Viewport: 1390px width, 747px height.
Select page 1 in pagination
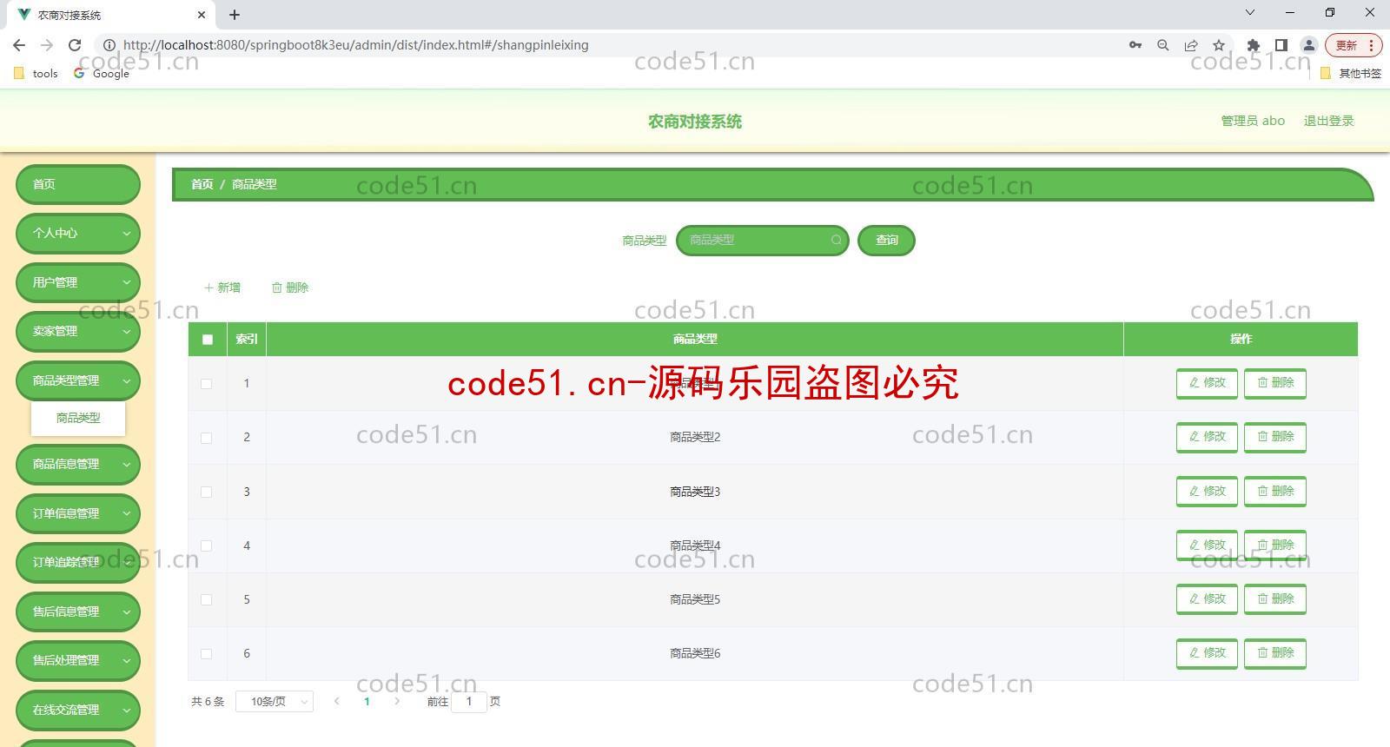point(367,702)
